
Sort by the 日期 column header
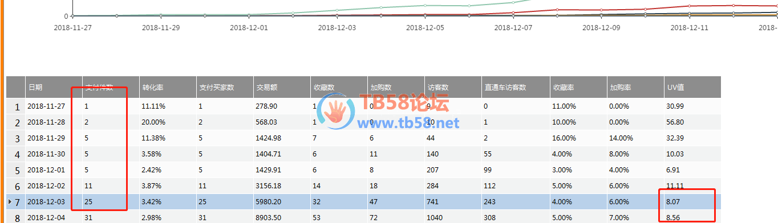click(x=54, y=87)
